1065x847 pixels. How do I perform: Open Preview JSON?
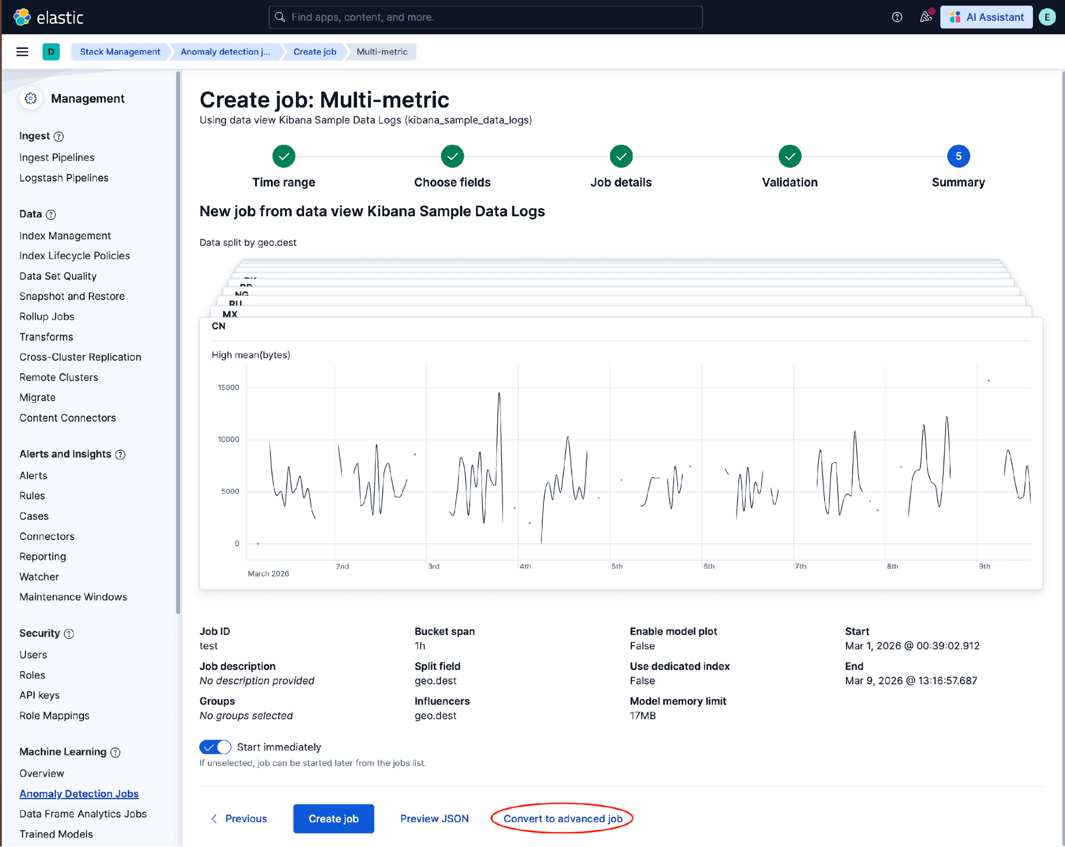point(434,818)
